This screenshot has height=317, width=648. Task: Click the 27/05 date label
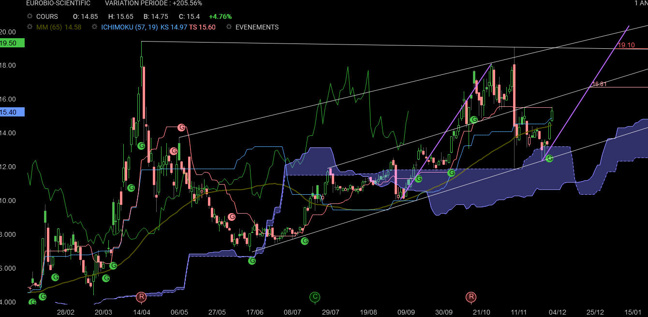(x=217, y=313)
